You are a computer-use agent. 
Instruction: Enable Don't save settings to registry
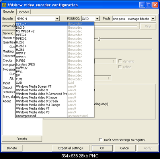click(101, 140)
